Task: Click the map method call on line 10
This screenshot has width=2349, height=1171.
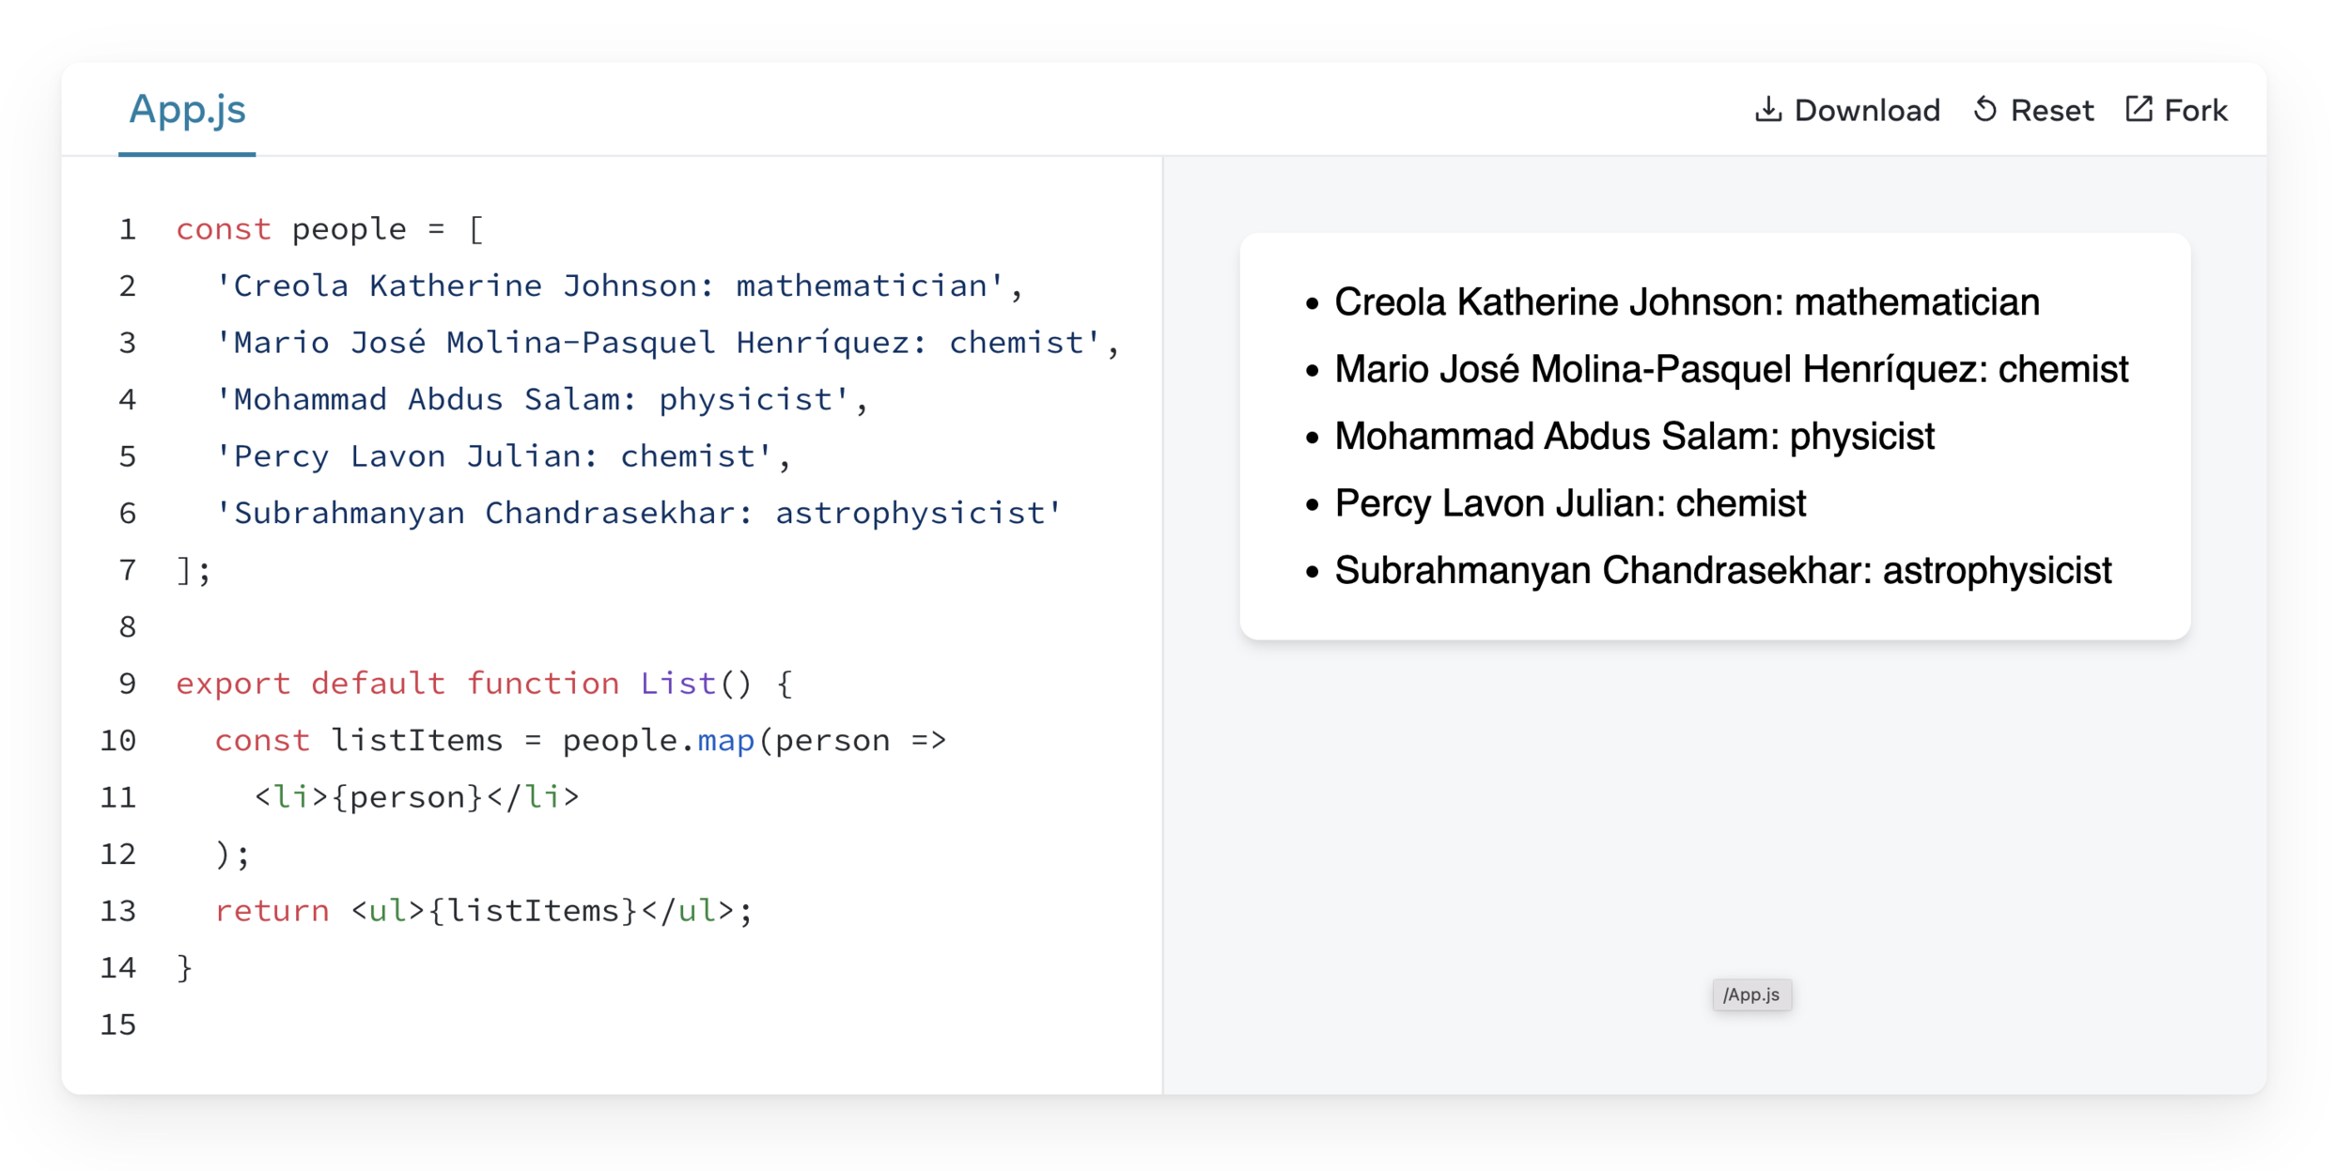Action: (x=725, y=741)
